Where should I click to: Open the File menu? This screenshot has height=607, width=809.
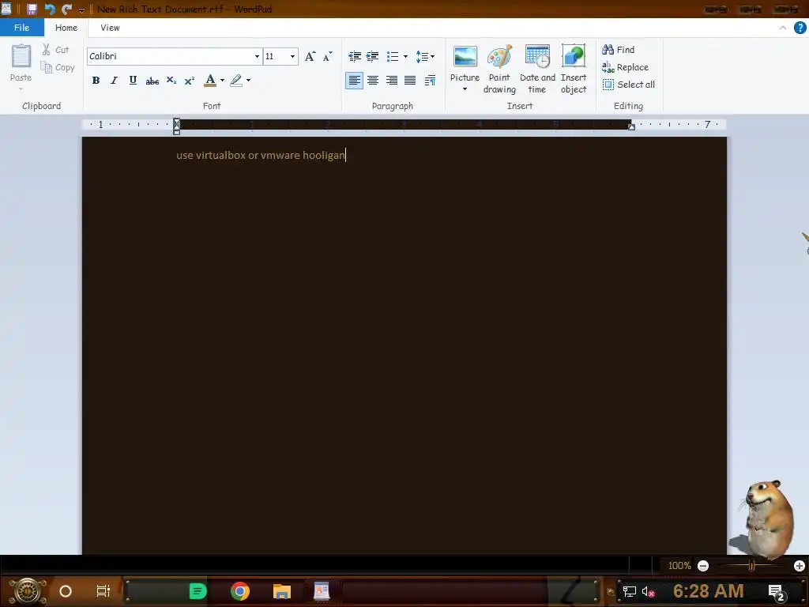point(21,28)
